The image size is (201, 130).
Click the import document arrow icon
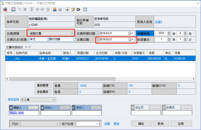(67, 9)
